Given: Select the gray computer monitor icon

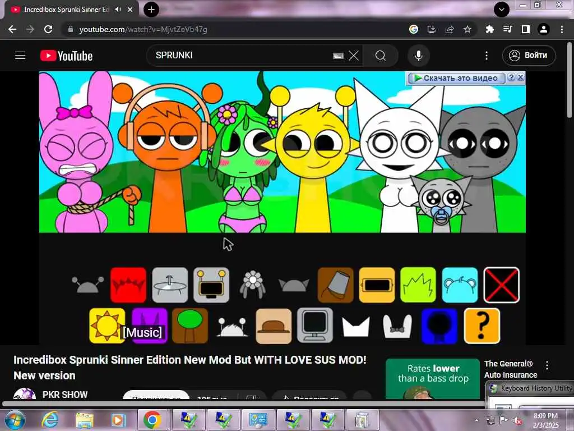Looking at the screenshot, I should pos(315,325).
